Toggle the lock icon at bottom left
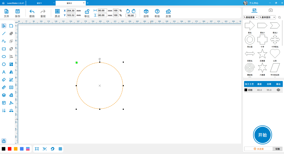The image size is (284, 154). pos(4,141)
